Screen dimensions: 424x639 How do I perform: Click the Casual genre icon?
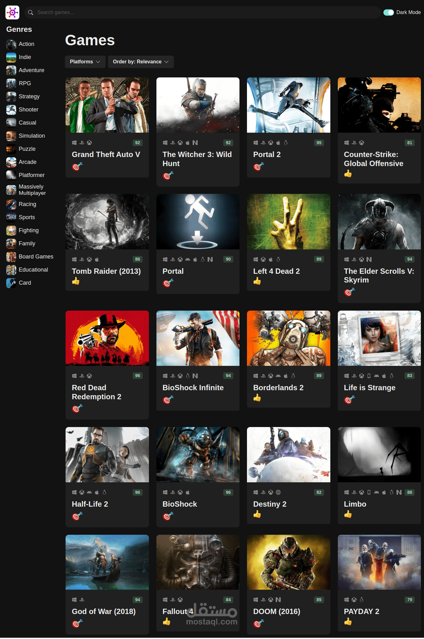click(11, 123)
